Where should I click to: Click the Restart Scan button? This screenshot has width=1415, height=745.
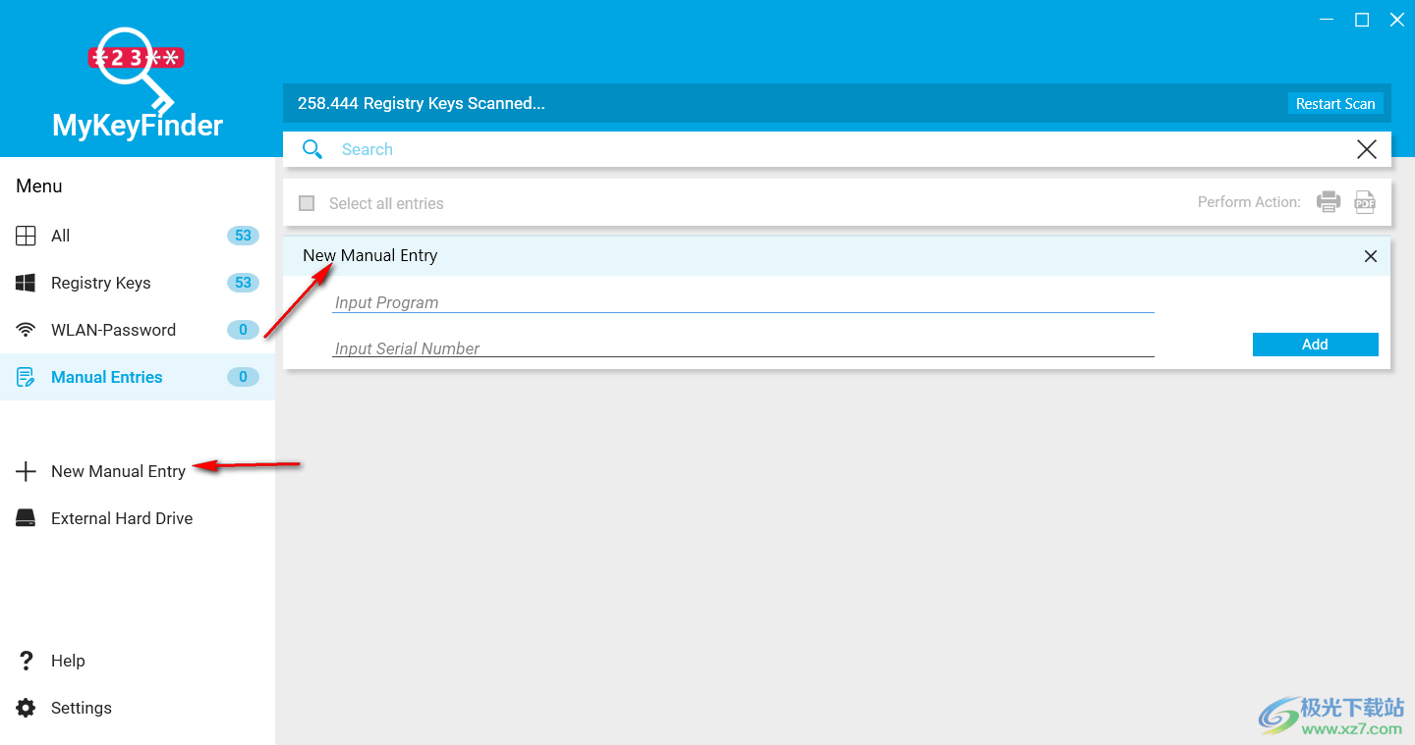coord(1335,103)
